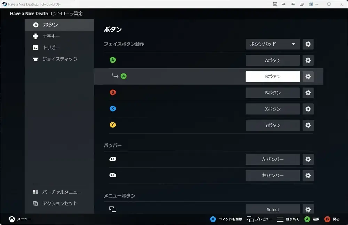Switch to トリガー section
This screenshot has height=225, width=348.
tap(60, 48)
